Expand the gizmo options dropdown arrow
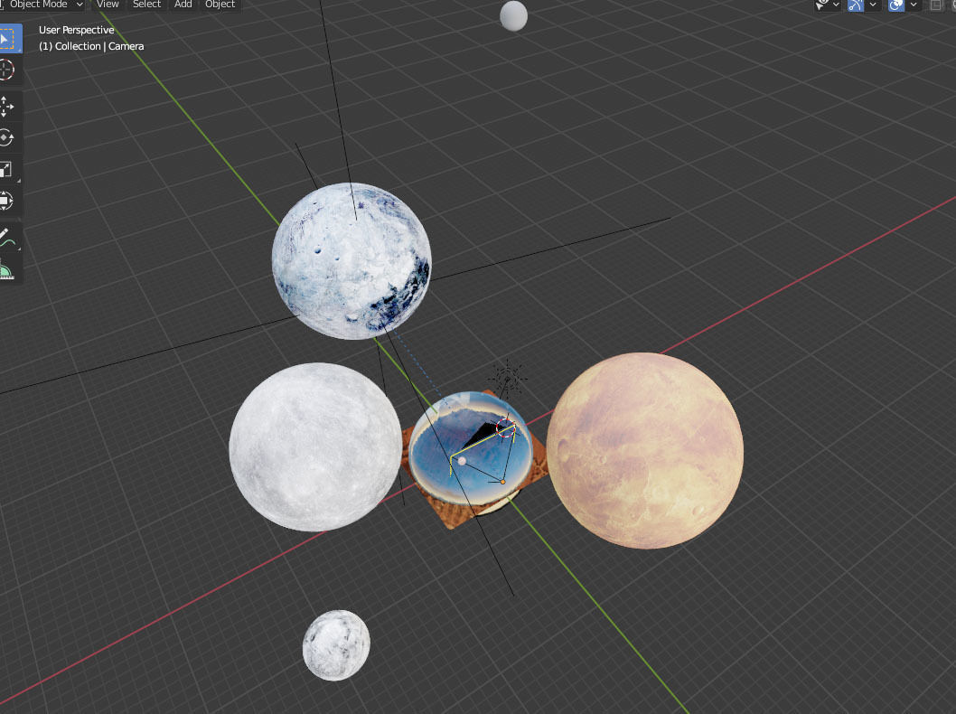 click(873, 5)
